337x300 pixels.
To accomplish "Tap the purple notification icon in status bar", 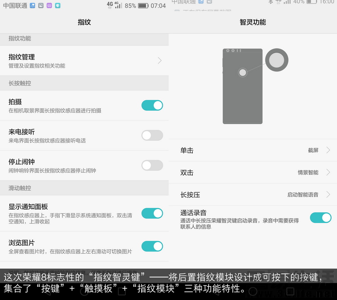I will [49, 5].
